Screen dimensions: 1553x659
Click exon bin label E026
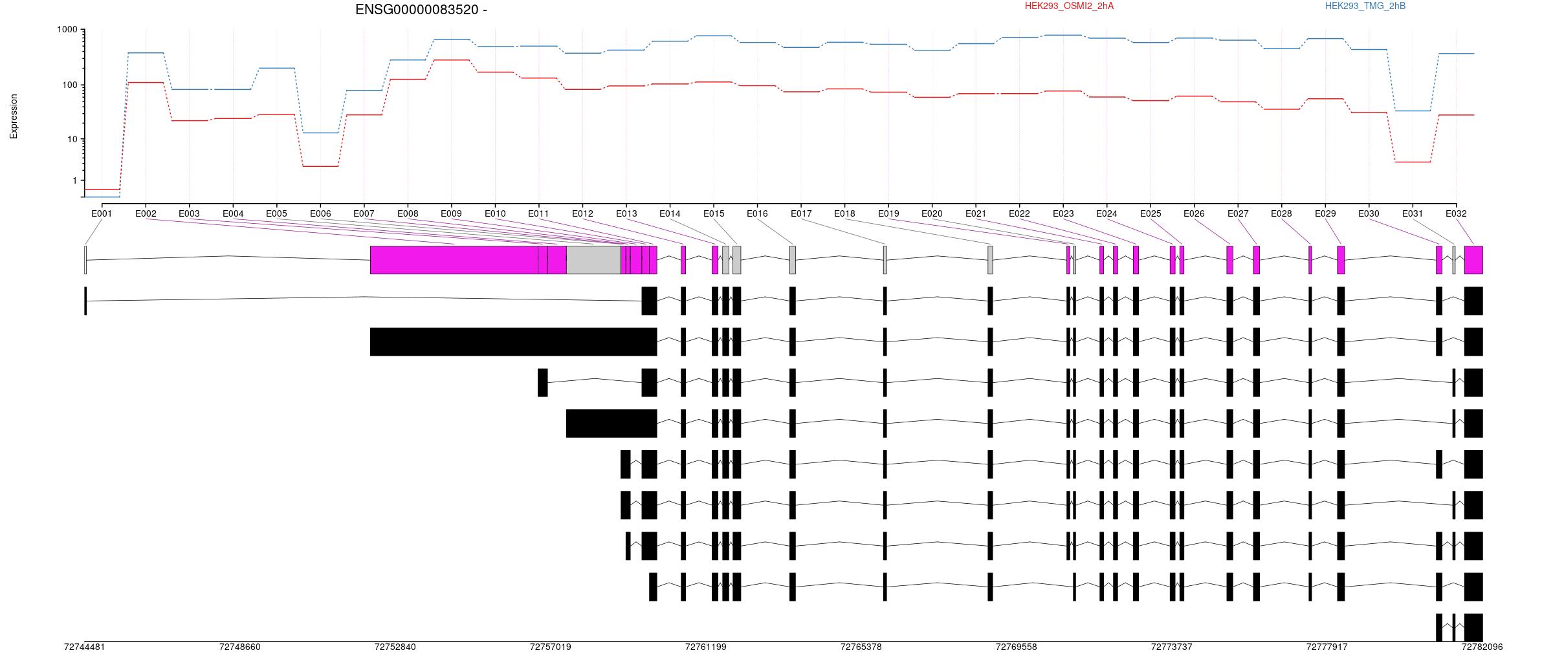[1194, 213]
